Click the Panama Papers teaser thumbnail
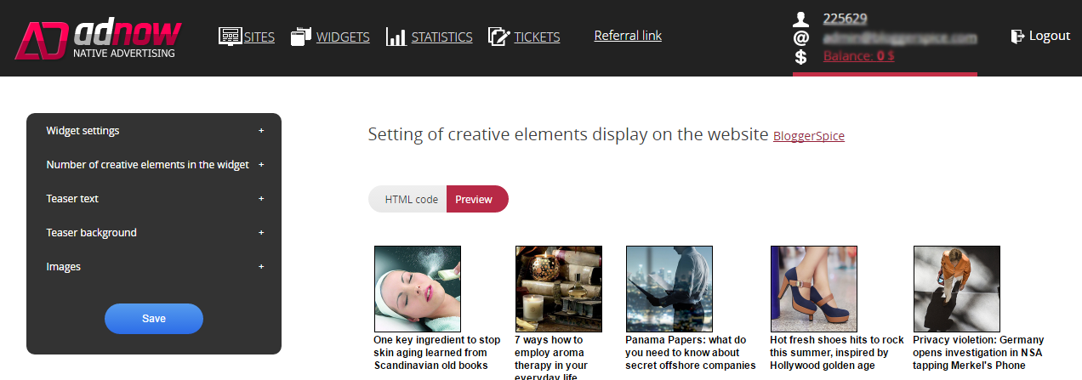The image size is (1082, 380). tap(669, 288)
